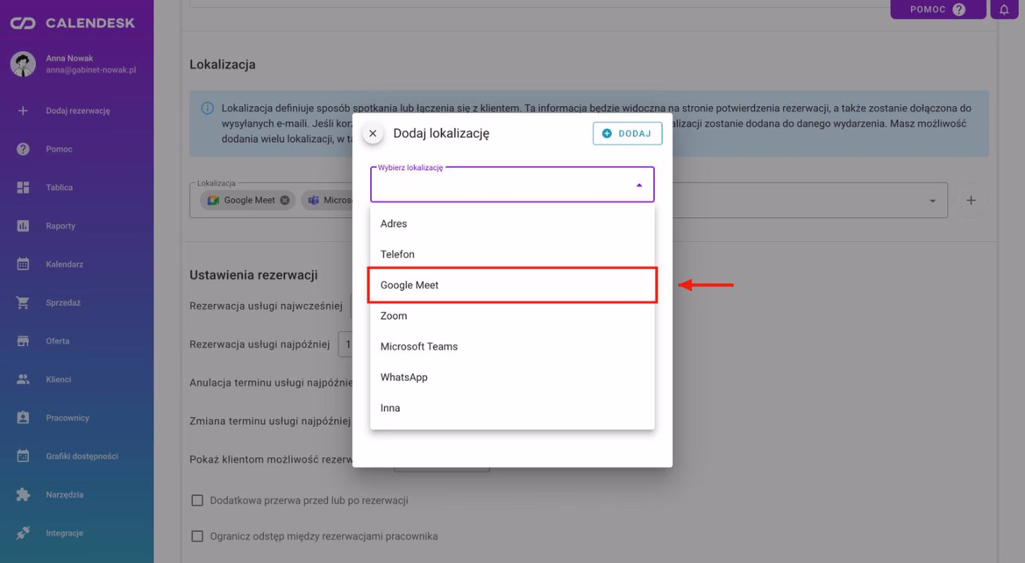Choose Zoom in the location list
This screenshot has width=1025, height=563.
512,315
